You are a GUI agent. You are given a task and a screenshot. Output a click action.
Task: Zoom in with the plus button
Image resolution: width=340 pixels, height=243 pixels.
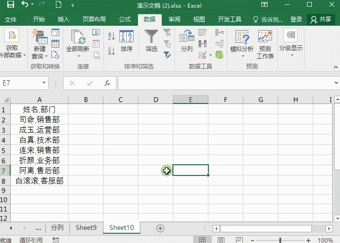[308, 240]
